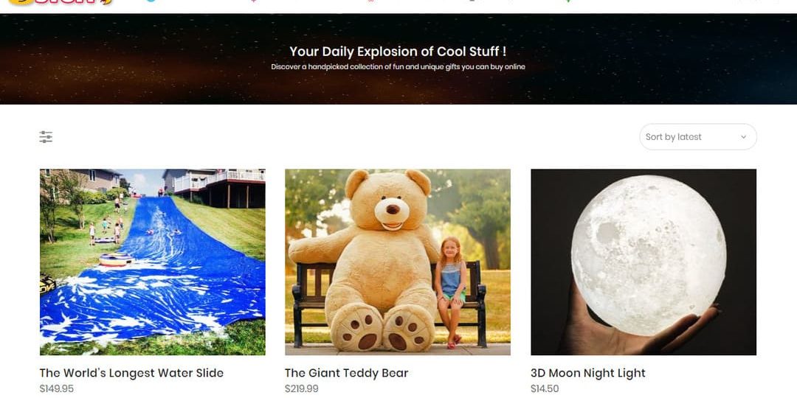
Task: Select the pink icon in top navigation
Action: tap(254, 1)
